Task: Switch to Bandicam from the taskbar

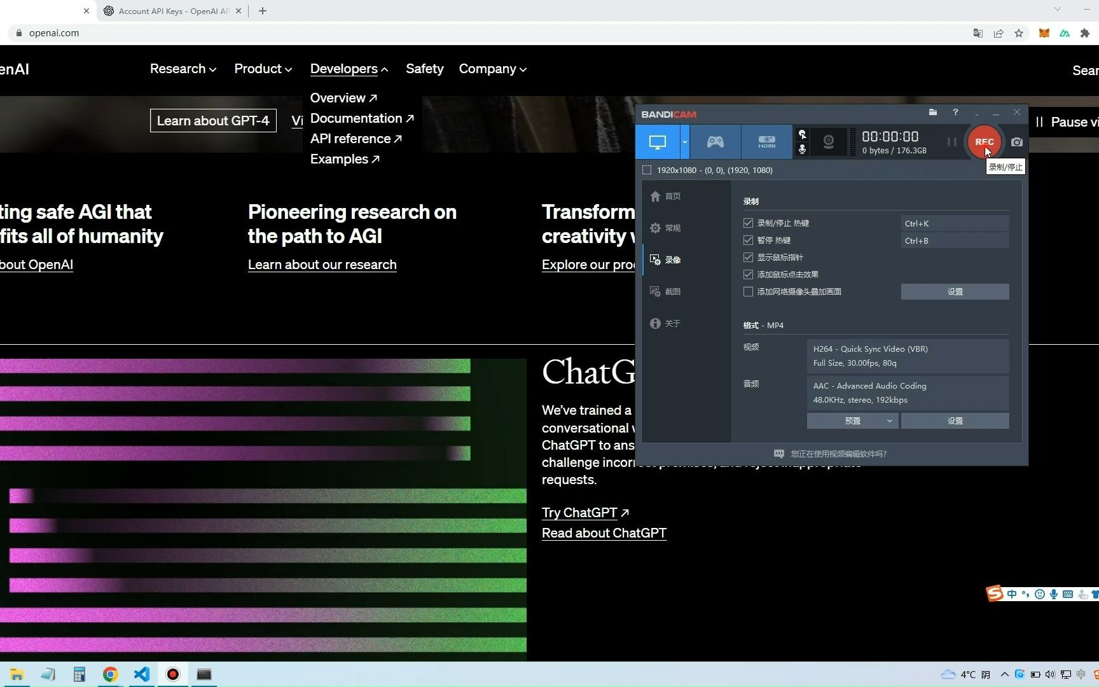Action: tap(173, 674)
